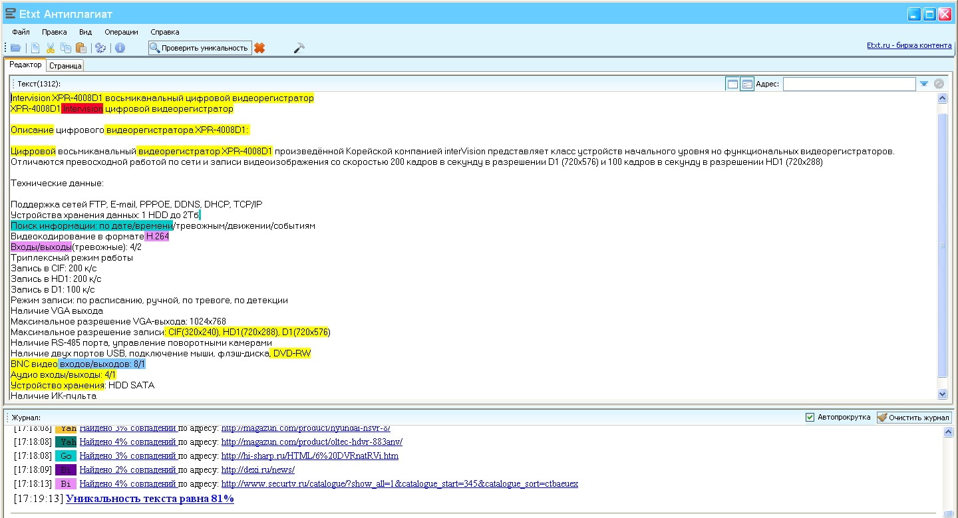
Task: Open the Правка menu
Action: point(55,32)
